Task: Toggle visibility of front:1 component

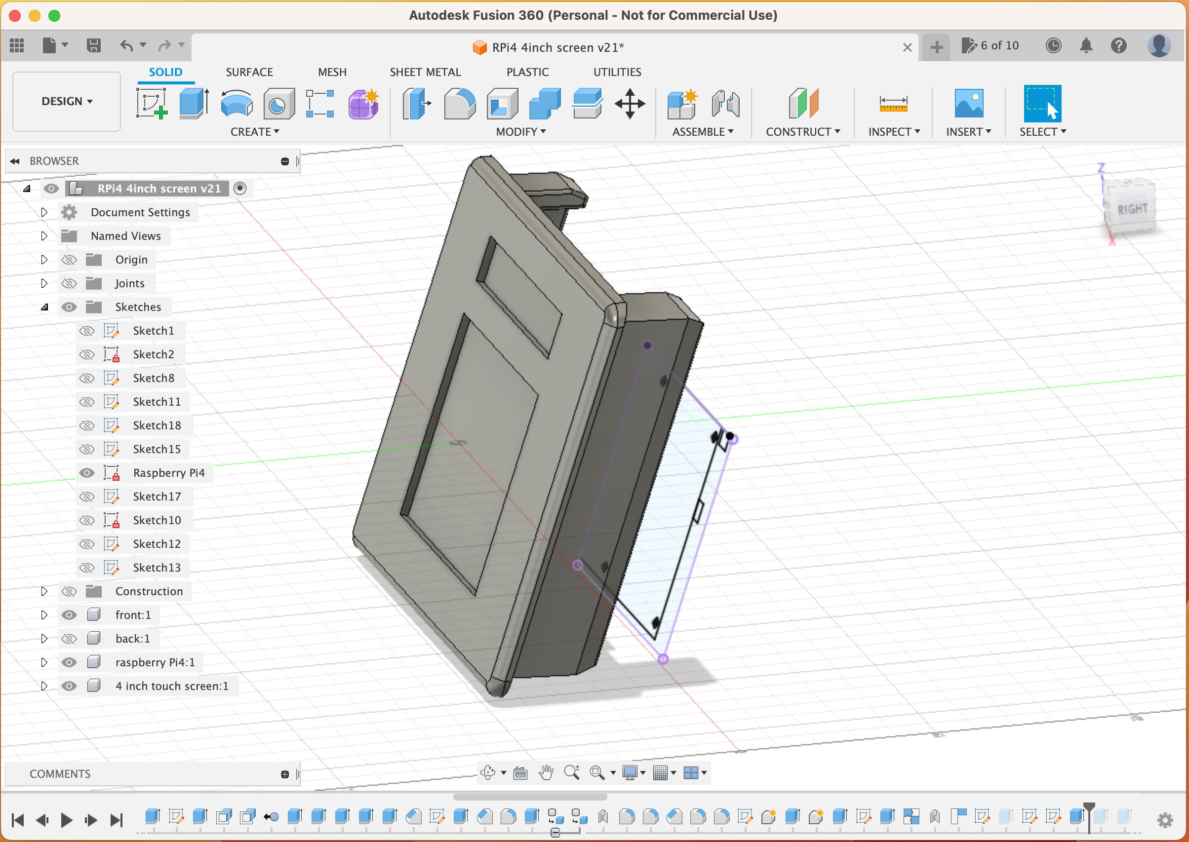Action: pyautogui.click(x=69, y=614)
